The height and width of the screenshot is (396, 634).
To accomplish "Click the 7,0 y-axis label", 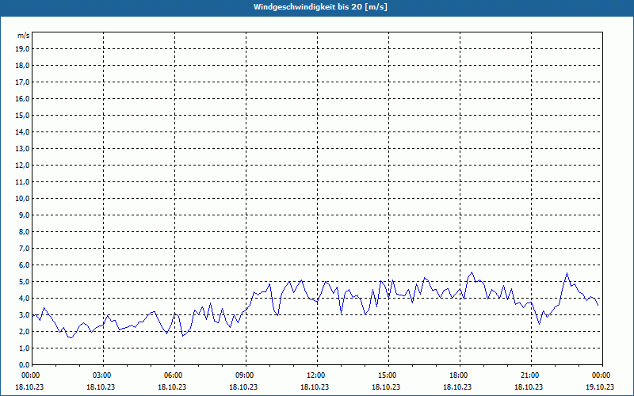I will (24, 248).
